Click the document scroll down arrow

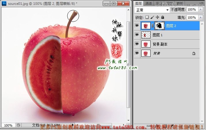click(x=128, y=120)
